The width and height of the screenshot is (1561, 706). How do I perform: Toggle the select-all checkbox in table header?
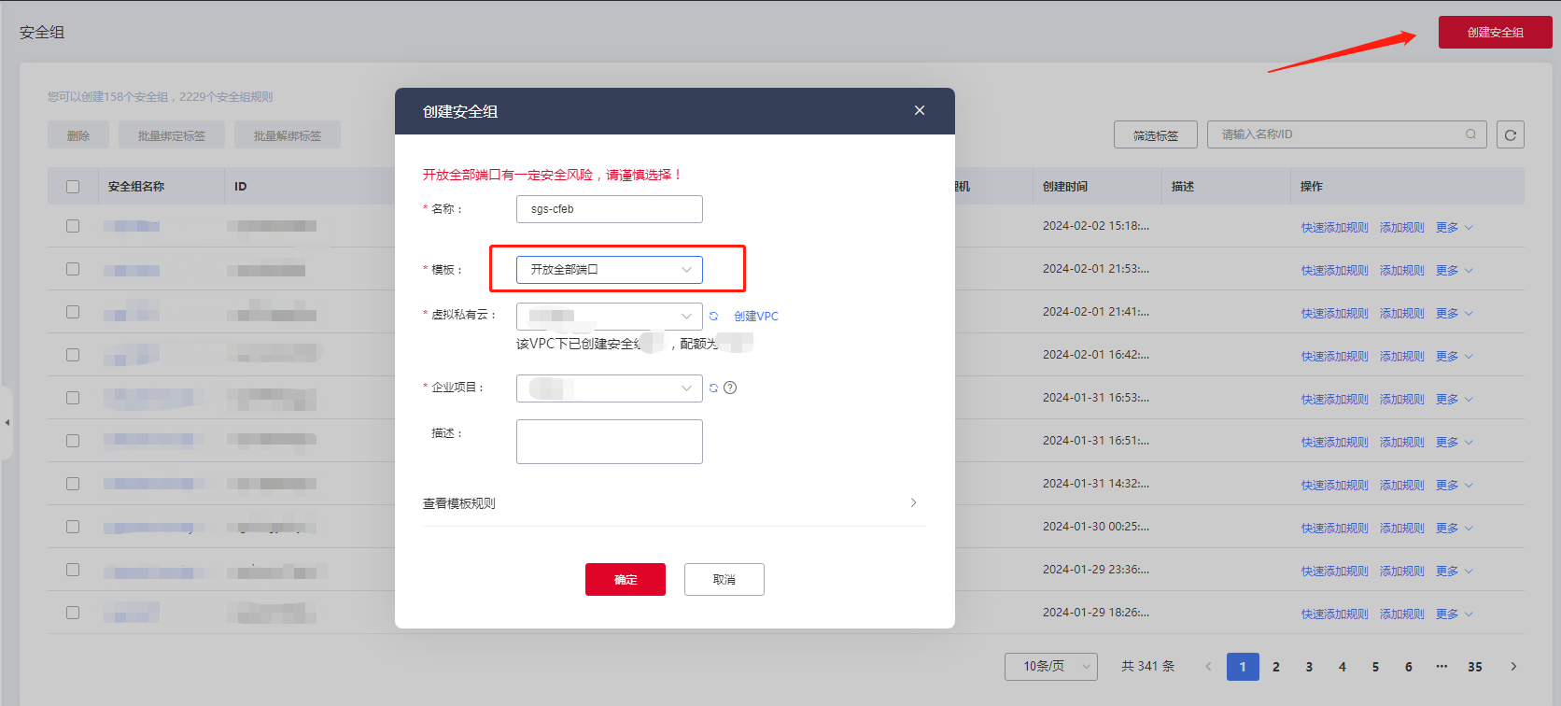point(73,187)
